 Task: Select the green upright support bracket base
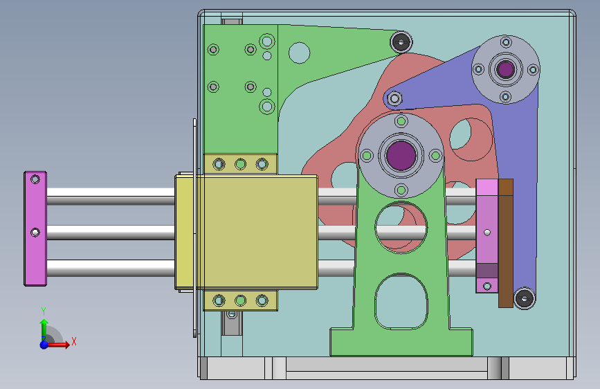pos(401,342)
